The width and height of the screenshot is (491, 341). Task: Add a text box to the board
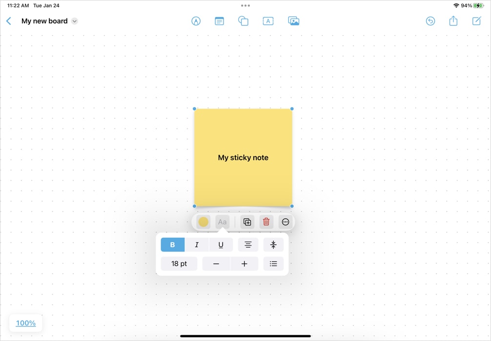(268, 21)
